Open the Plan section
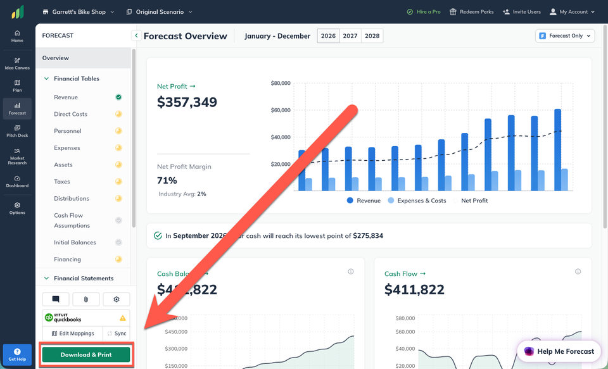This screenshot has width=608, height=369. (x=17, y=86)
